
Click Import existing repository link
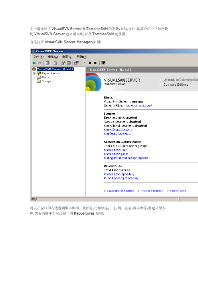(122, 178)
